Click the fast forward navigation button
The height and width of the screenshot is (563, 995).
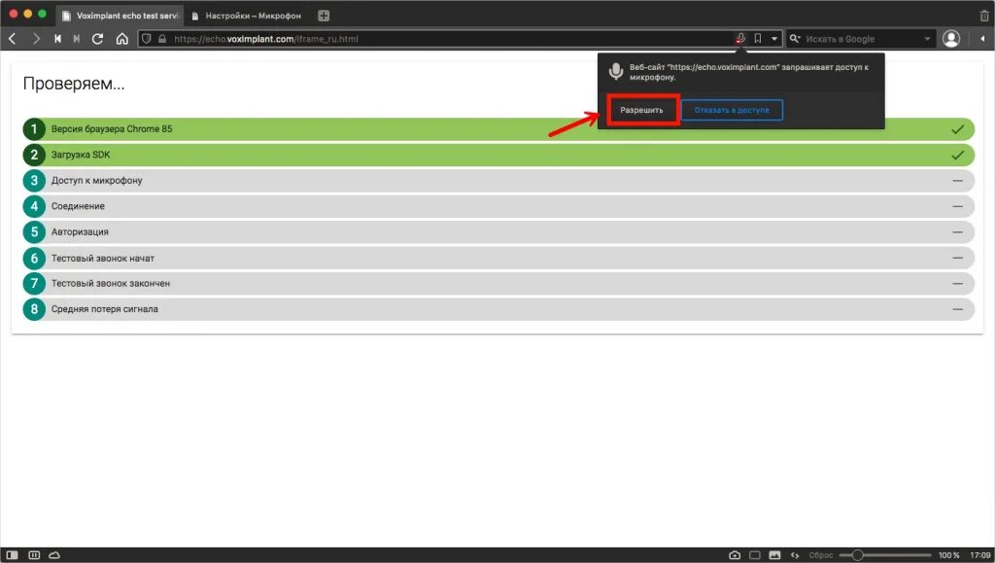(77, 39)
